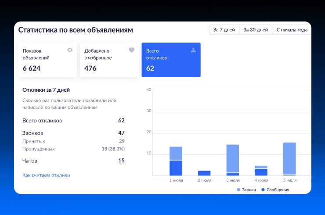Image resolution: width=325 pixels, height=215 pixels.
Task: Choose the С начала года period
Action: coord(292,30)
